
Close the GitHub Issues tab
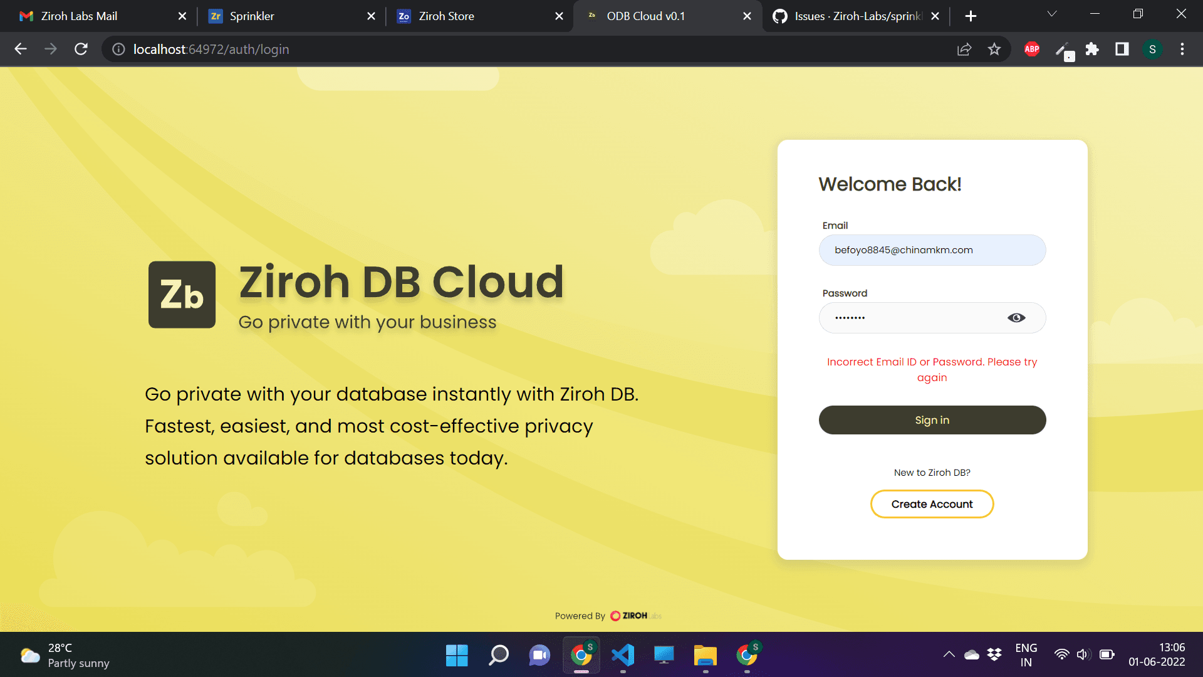coord(935,16)
